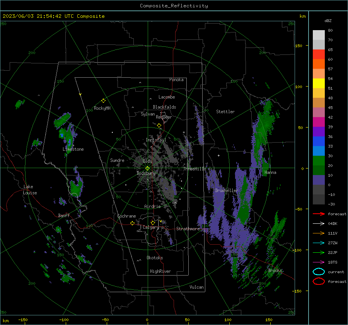
Task: Click the red forecast arrow legend icon
Action: point(319,214)
